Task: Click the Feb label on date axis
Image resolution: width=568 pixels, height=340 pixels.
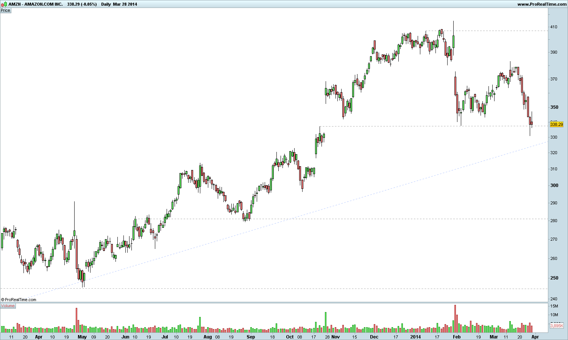Action: tap(457, 337)
